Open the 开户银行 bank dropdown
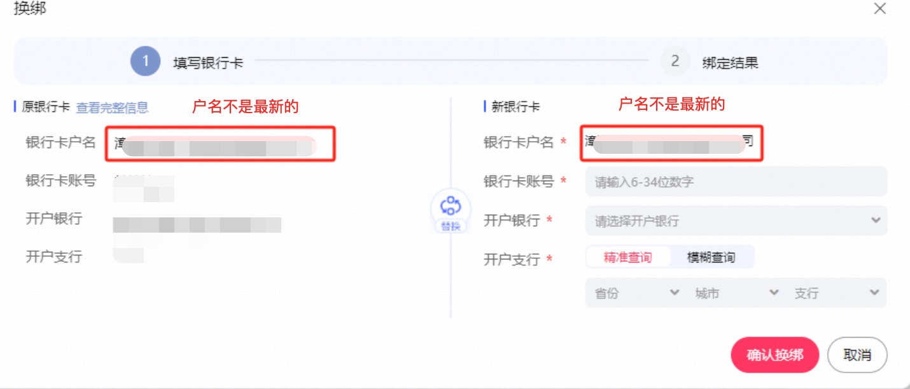This screenshot has width=910, height=389. click(x=736, y=220)
